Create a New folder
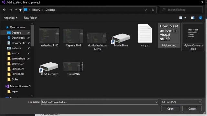 tap(30, 18)
